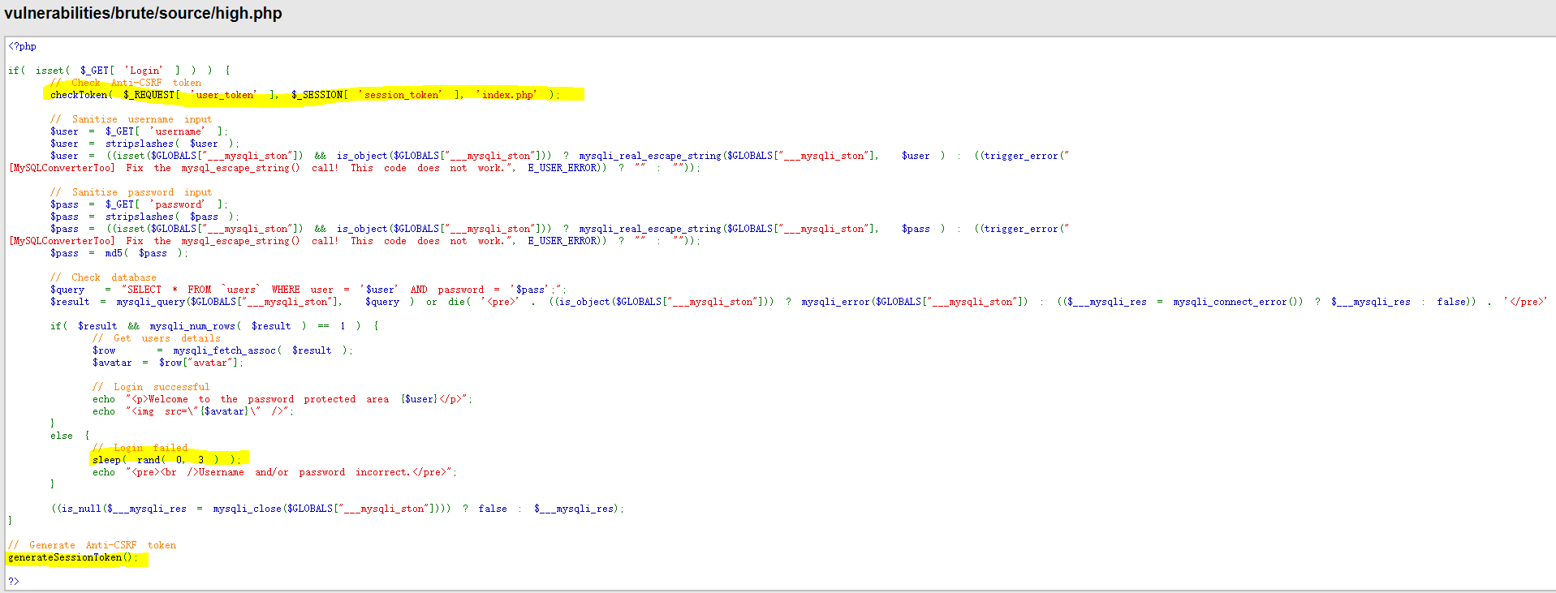Image resolution: width=1556 pixels, height=593 pixels.
Task: Click the mysqli_fetch_assoc( $result ) line
Action: [223, 350]
